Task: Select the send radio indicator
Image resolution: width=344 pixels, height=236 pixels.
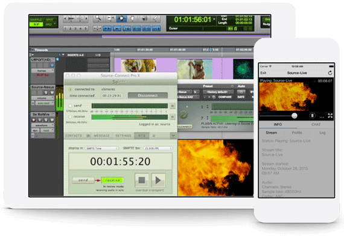Action: pyautogui.click(x=70, y=106)
